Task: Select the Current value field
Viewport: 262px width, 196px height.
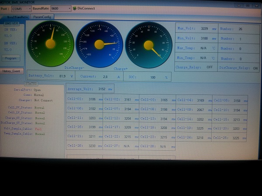Action: tap(104, 76)
